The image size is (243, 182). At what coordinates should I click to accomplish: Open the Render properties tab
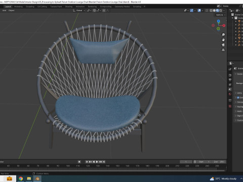point(230,75)
